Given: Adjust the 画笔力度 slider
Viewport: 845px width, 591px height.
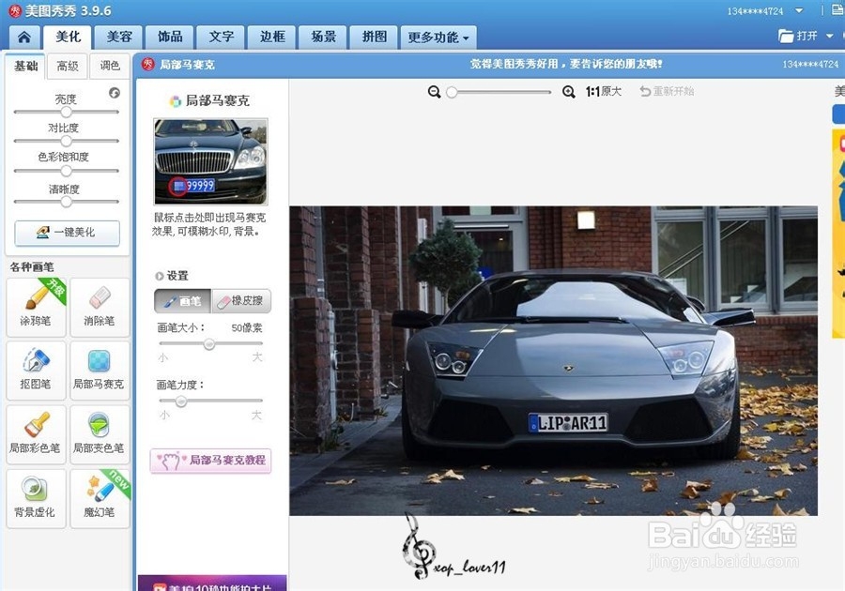Looking at the screenshot, I should (181, 401).
